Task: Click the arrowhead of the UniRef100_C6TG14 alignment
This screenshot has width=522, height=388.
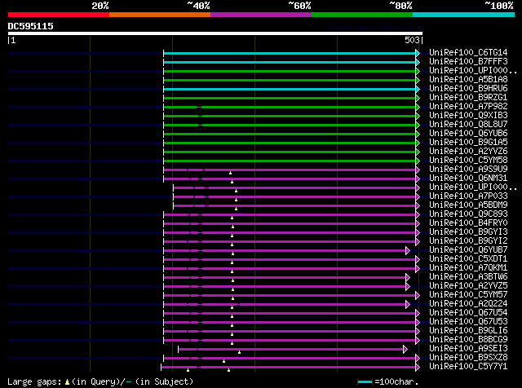Action: click(x=418, y=53)
